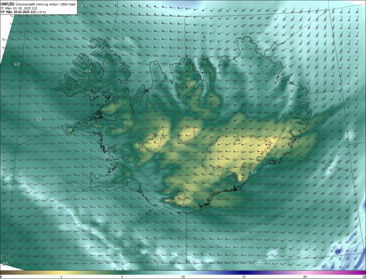This screenshot has height=279, width=366.
Task: Click the 3.5 value on the Snæfellsnes peninsula
Action: (69, 130)
